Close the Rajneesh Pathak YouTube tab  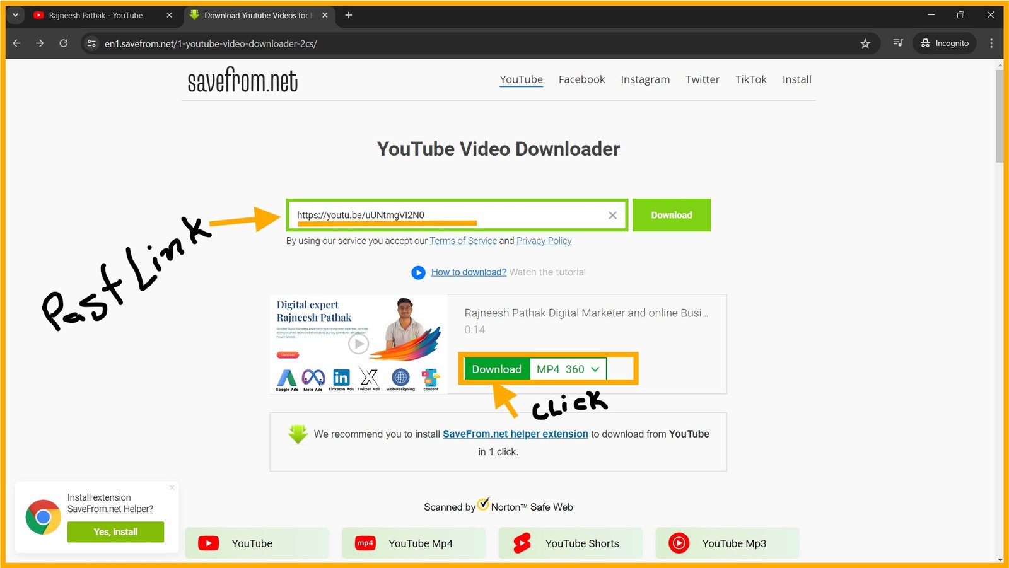(169, 15)
